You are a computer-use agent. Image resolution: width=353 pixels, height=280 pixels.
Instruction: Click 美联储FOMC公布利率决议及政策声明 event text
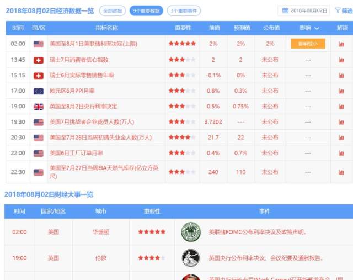click(258, 232)
